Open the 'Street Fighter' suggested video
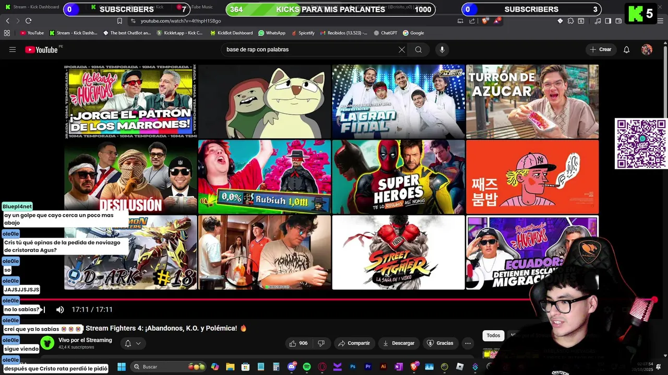 [x=398, y=252]
